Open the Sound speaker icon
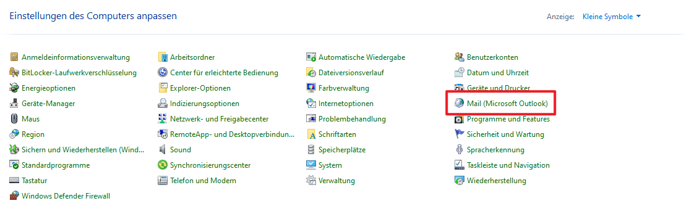Screen dimensions: 684x222 coord(163,150)
